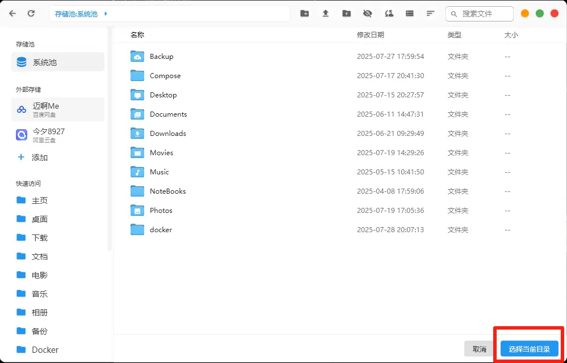This screenshot has width=567, height=363.
Task: Create a new folder via toolbar
Action: point(304,14)
